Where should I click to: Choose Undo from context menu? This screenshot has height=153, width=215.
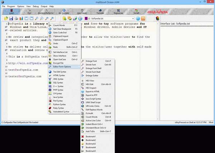64,43
